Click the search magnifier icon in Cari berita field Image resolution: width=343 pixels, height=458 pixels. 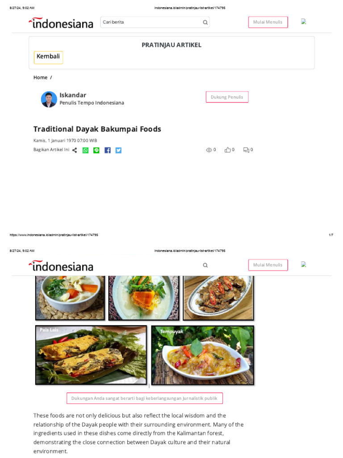coord(205,22)
